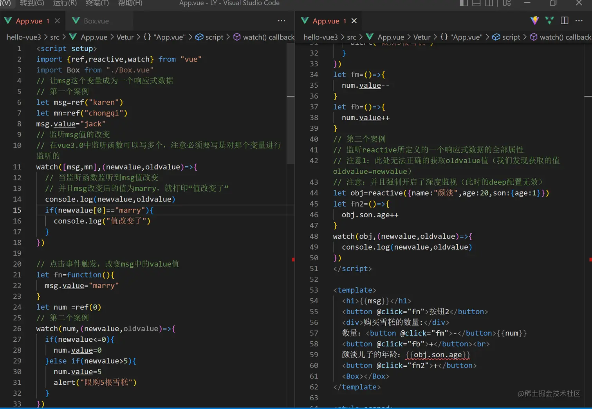The height and width of the screenshot is (409, 592).
Task: Click the button @click="fn" 按钮2 line
Action: 415,312
